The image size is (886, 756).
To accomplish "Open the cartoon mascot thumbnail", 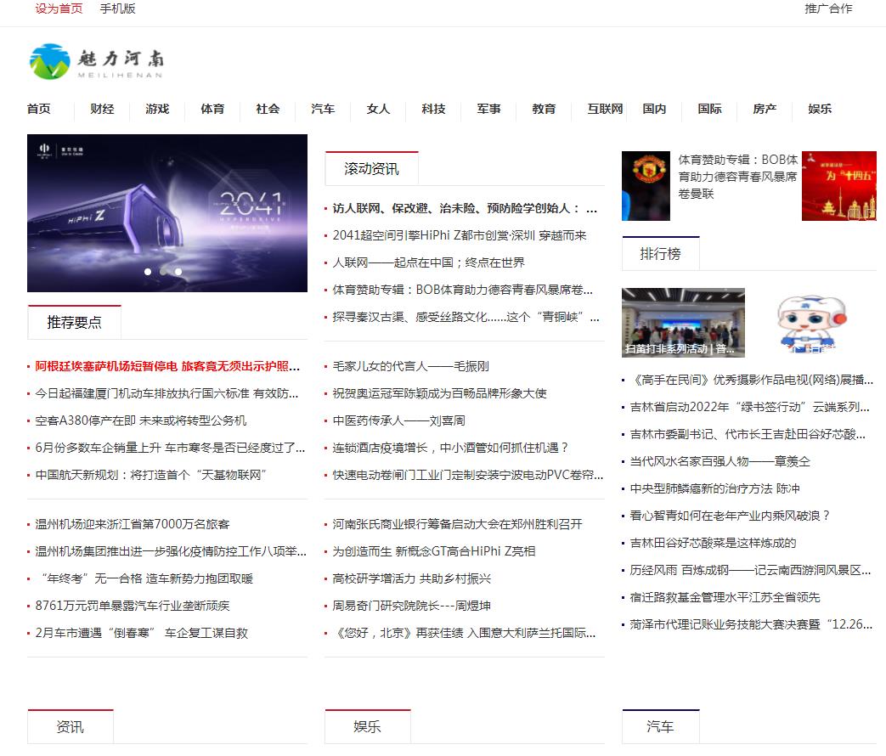I will [811, 323].
